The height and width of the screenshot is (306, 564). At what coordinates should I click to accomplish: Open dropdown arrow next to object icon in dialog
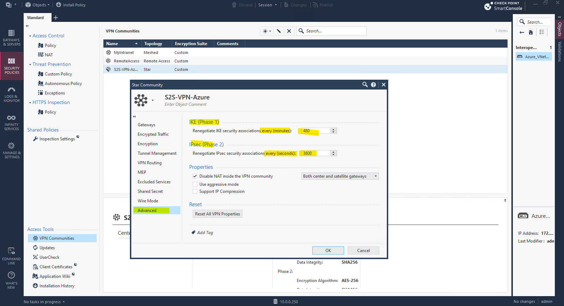pos(153,100)
